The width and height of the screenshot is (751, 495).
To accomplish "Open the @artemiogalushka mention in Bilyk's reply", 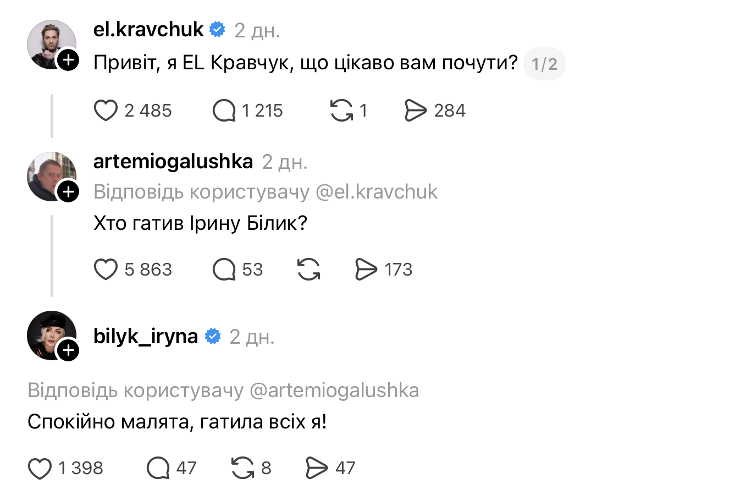I will point(334,391).
